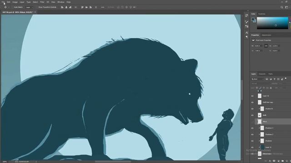Viewport: 291px width, 163px height.
Task: Open the Paragraph panel icon
Action: [x=246, y=37]
